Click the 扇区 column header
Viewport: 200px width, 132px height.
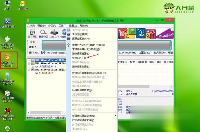[159, 62]
